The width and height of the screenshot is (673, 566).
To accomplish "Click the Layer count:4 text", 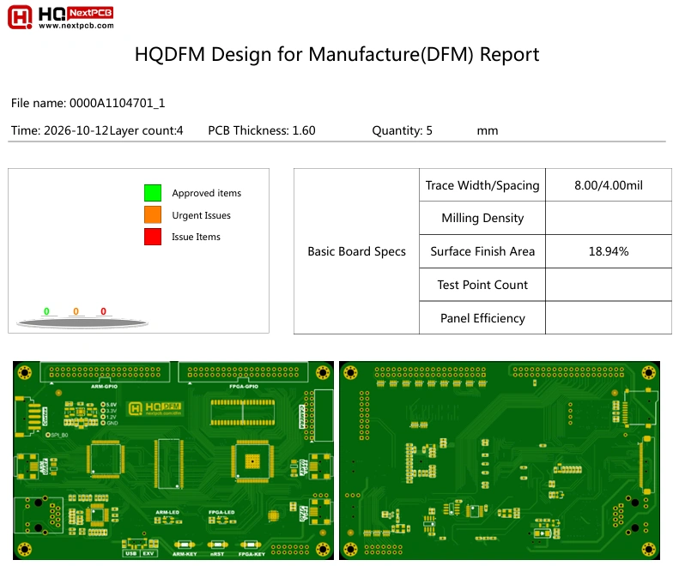I will point(146,130).
